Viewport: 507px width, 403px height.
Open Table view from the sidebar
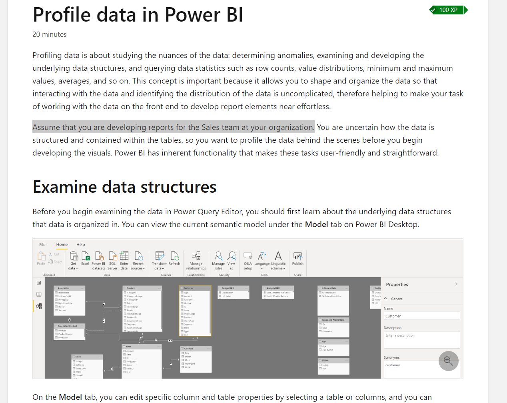(x=39, y=294)
